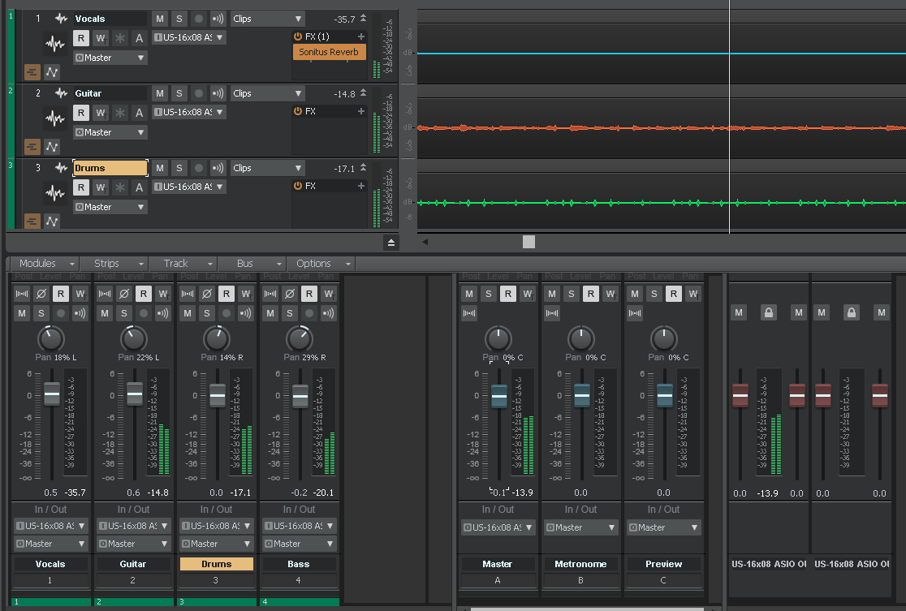The height and width of the screenshot is (611, 906).
Task: Open the Sonitus Reverb plugin
Action: (329, 52)
